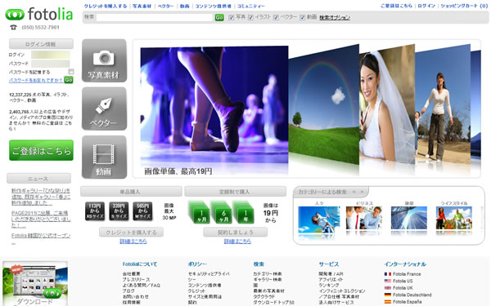Click the ログイン link at top right

426,6
